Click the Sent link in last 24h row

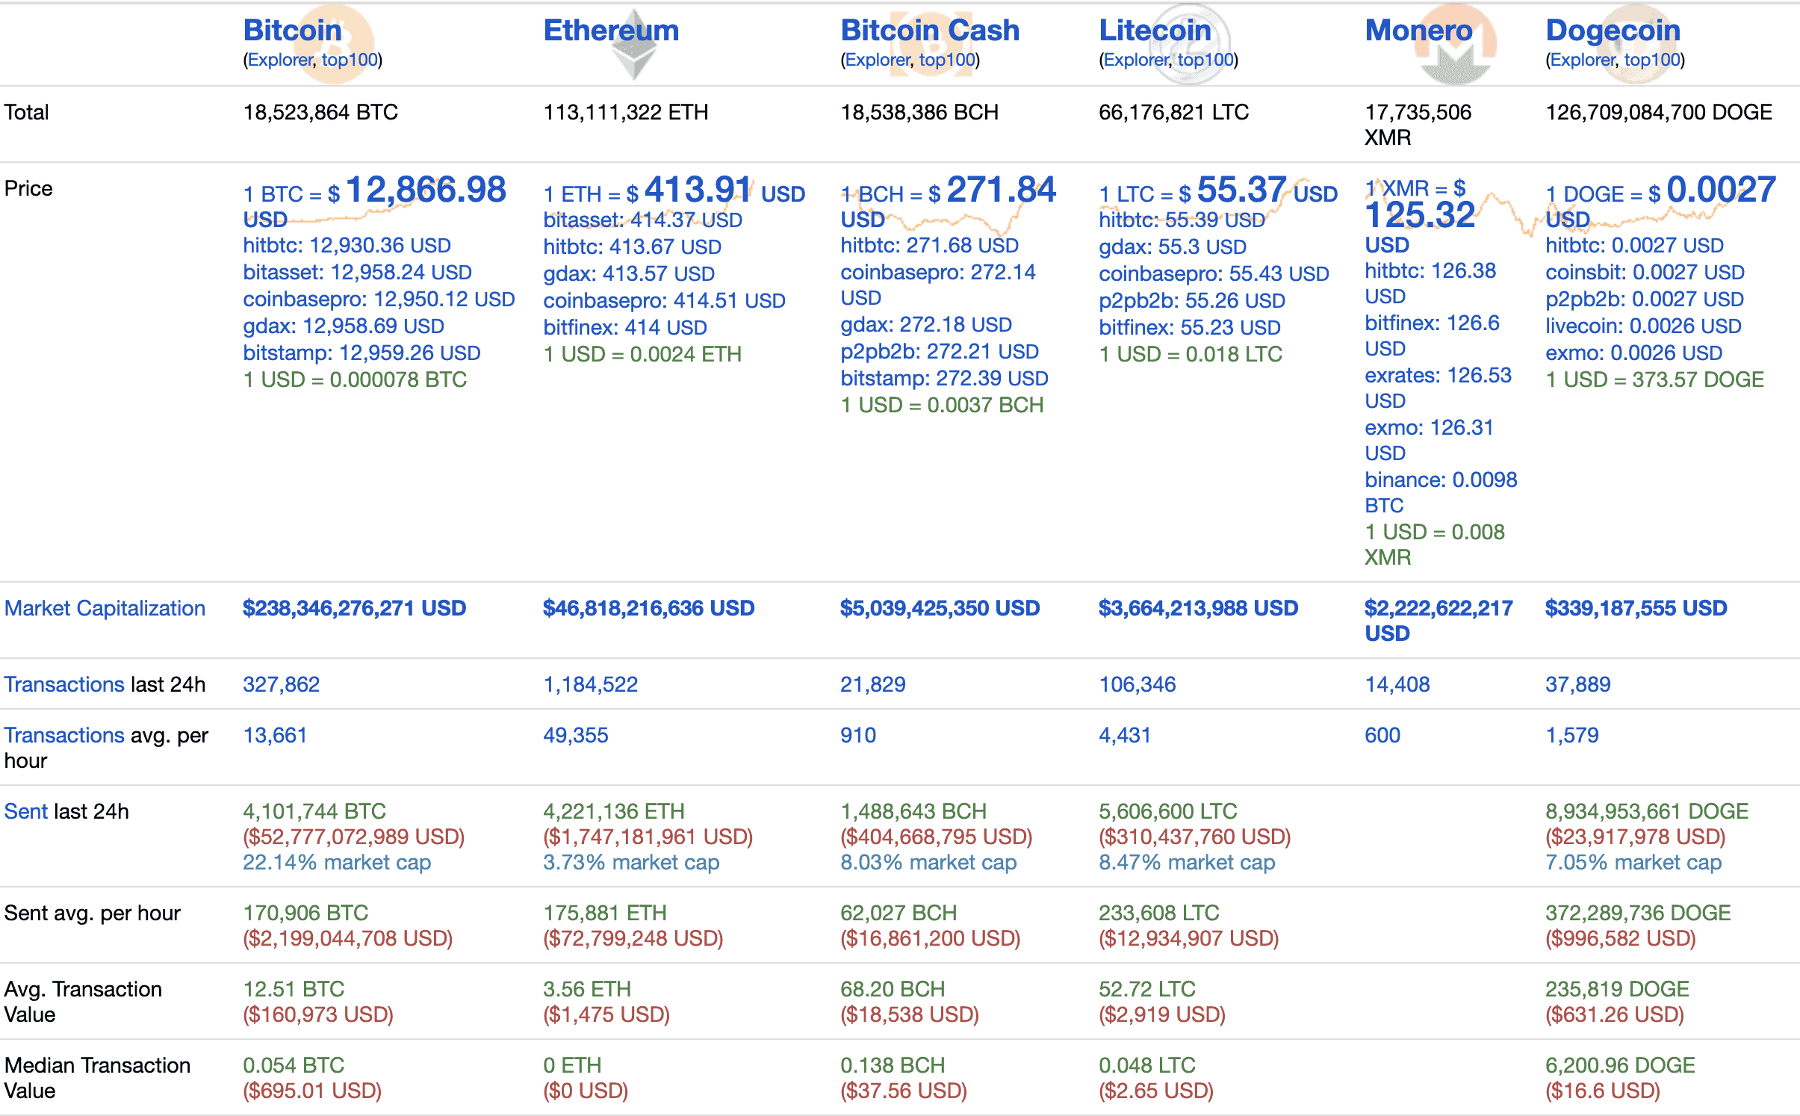pos(26,811)
